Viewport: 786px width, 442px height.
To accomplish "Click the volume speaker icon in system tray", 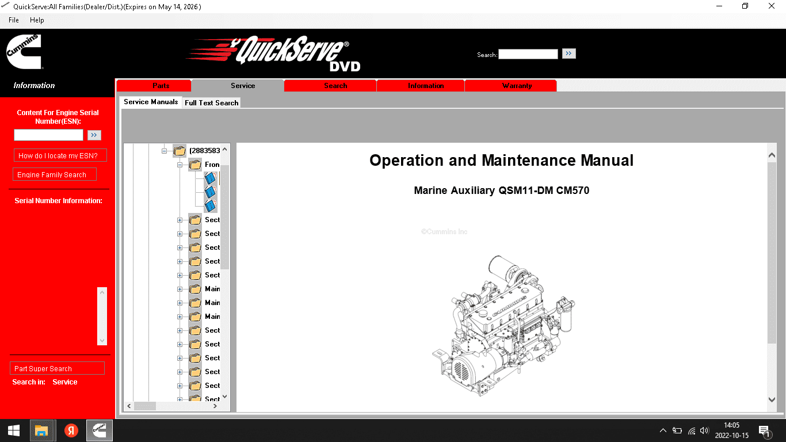I will [704, 430].
